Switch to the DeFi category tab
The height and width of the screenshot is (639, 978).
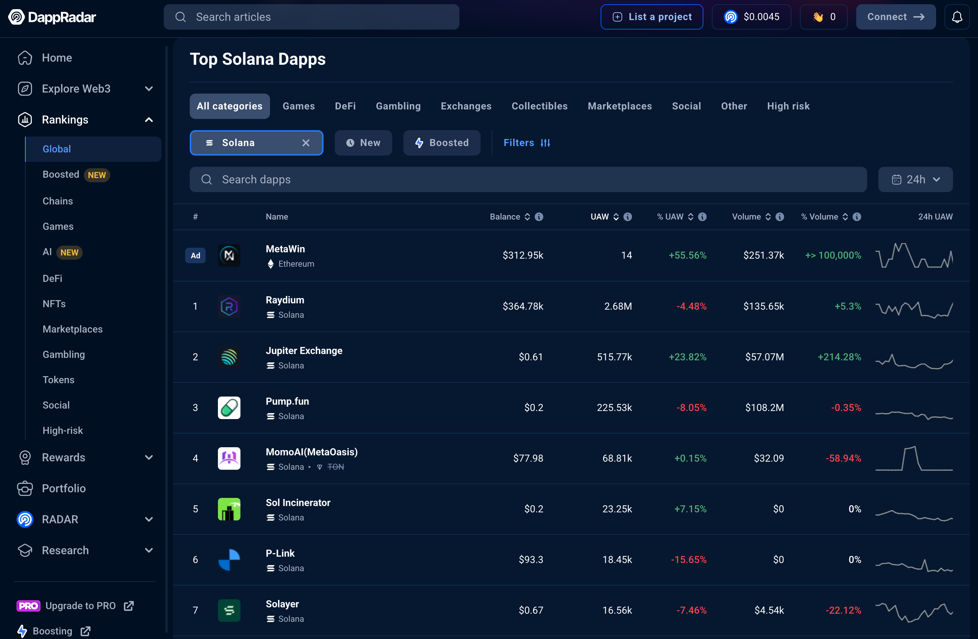click(345, 106)
